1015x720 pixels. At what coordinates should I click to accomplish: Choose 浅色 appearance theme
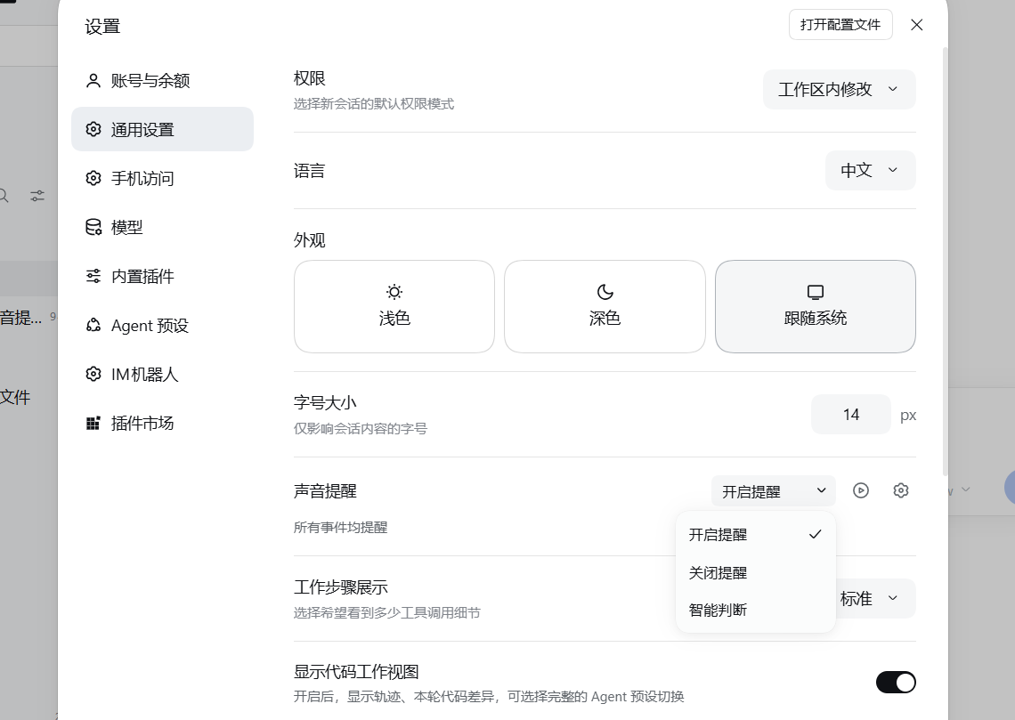pyautogui.click(x=394, y=307)
